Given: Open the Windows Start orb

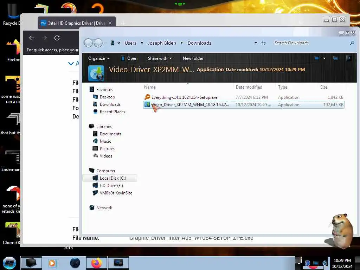Looking at the screenshot, I should tap(9, 263).
